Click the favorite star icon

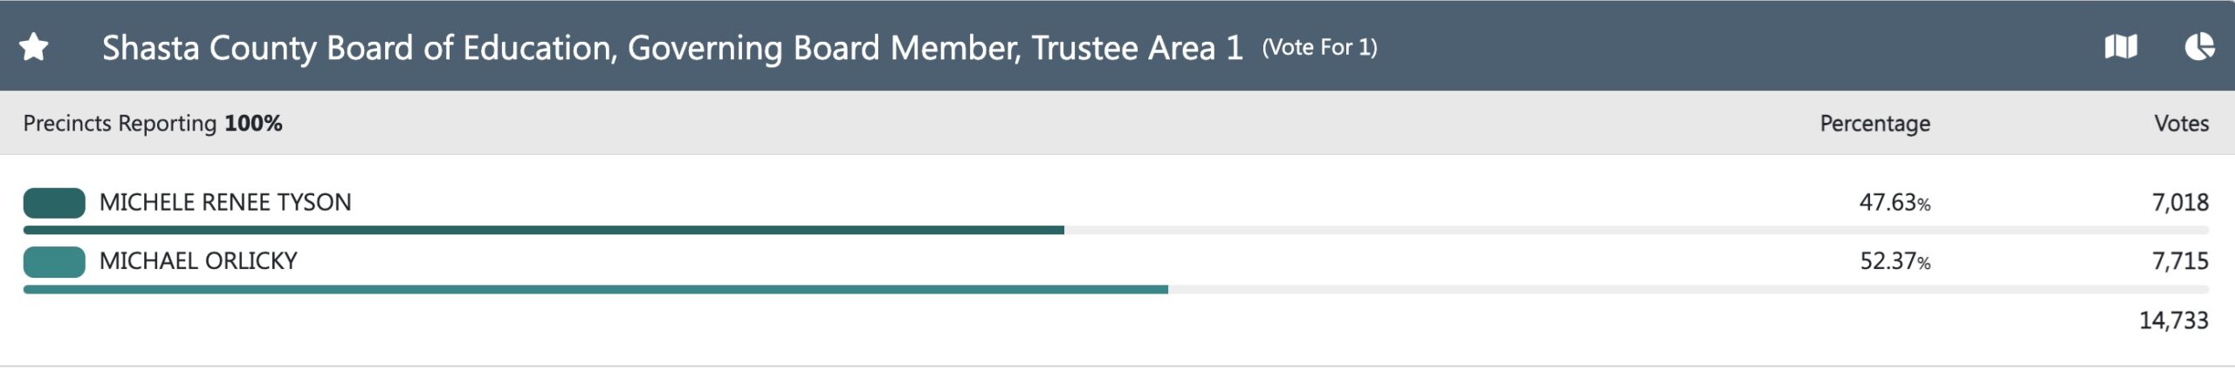34,47
